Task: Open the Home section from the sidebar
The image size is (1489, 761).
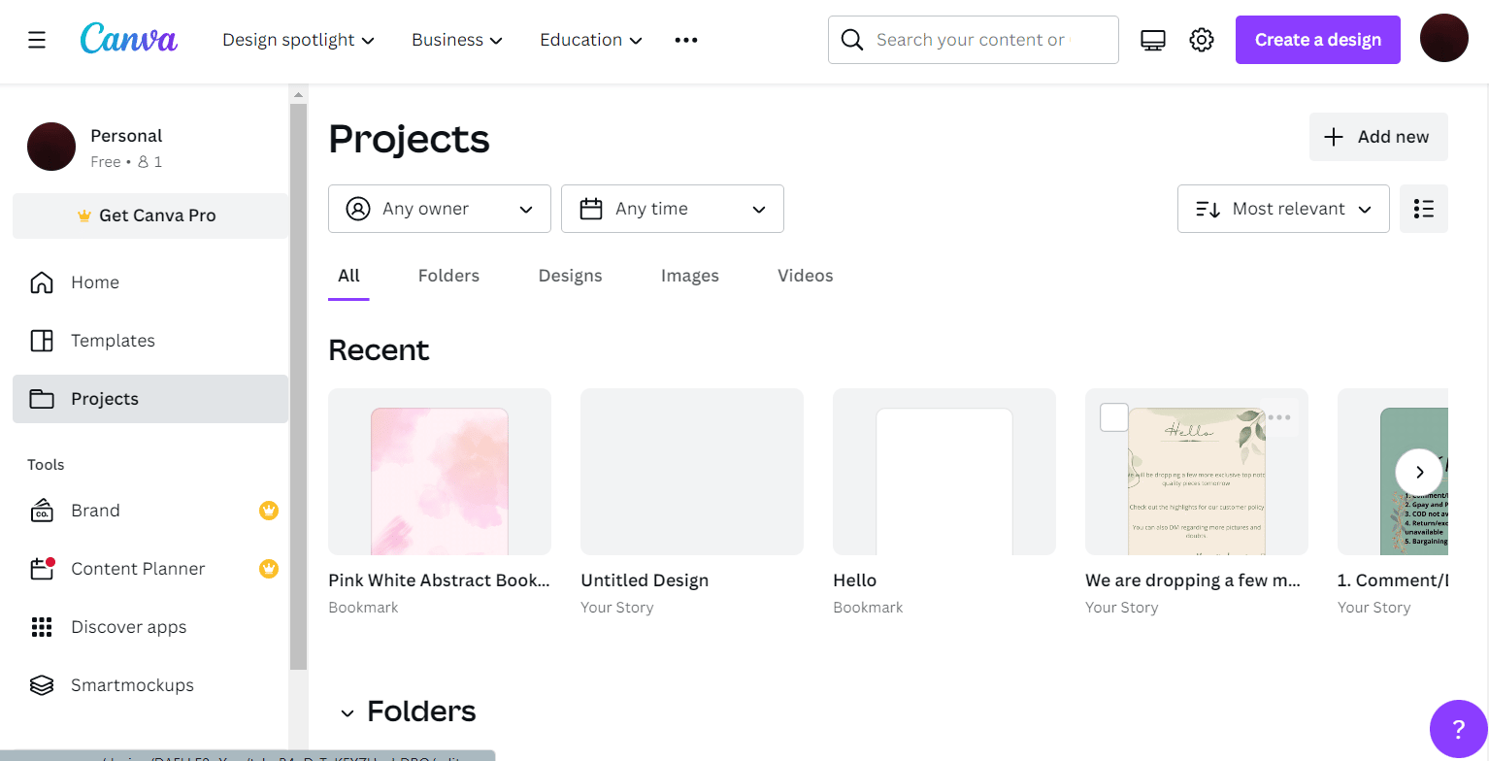Action: click(94, 281)
